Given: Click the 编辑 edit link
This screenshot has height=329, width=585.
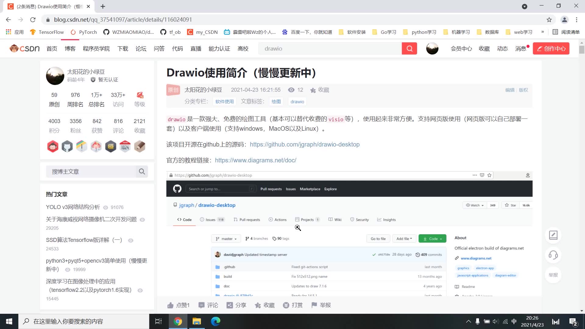Looking at the screenshot, I should (x=510, y=90).
